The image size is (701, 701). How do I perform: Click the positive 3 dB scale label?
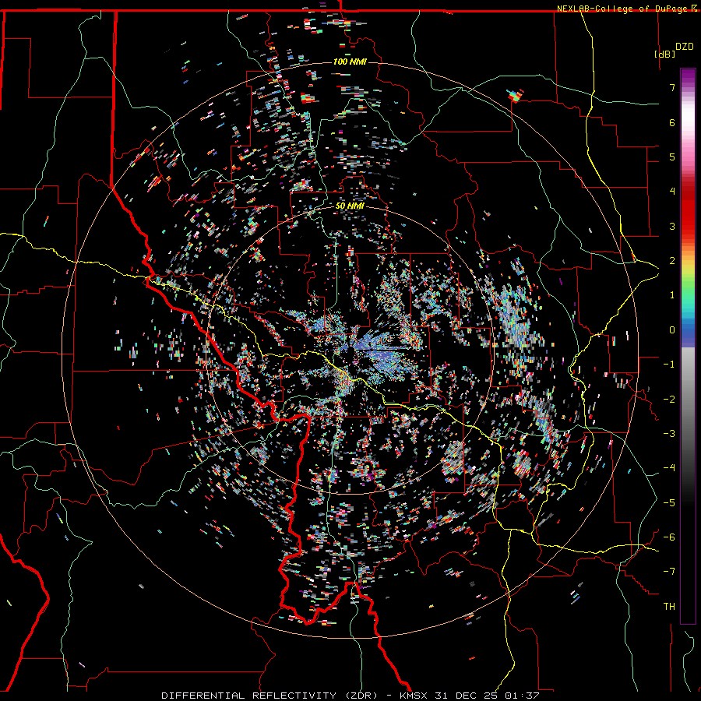[x=672, y=226]
